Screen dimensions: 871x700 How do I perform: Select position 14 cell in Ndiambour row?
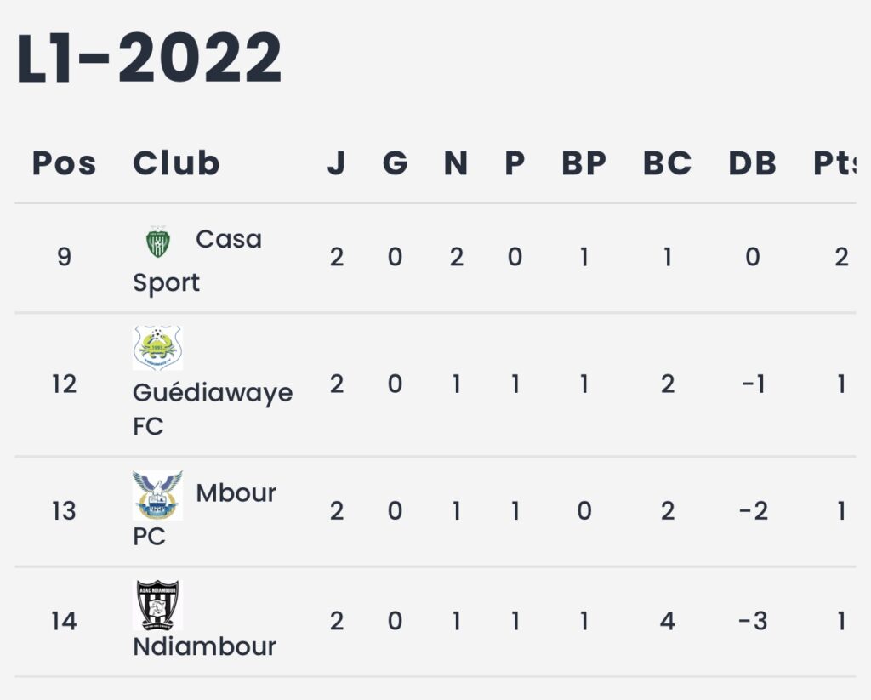(x=64, y=622)
